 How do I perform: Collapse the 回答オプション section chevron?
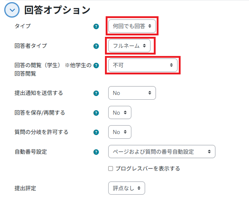point(12,10)
